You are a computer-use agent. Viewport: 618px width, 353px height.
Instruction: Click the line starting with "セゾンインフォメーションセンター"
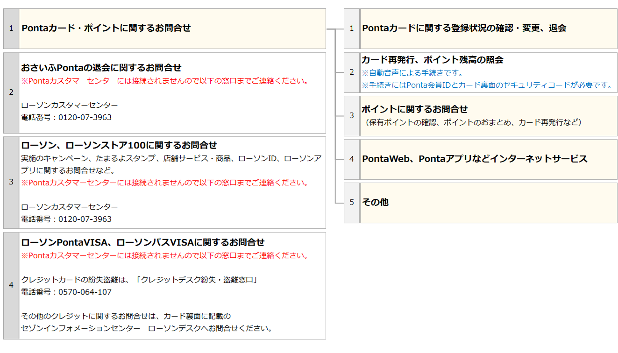point(147,328)
